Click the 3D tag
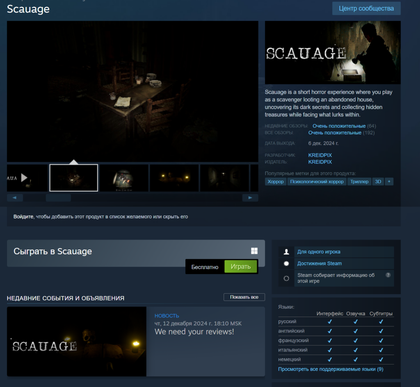Viewport: 420px width, 387px height. (x=378, y=181)
